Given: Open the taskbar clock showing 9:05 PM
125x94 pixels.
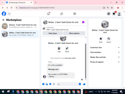Looking at the screenshot, I should coord(114,91).
